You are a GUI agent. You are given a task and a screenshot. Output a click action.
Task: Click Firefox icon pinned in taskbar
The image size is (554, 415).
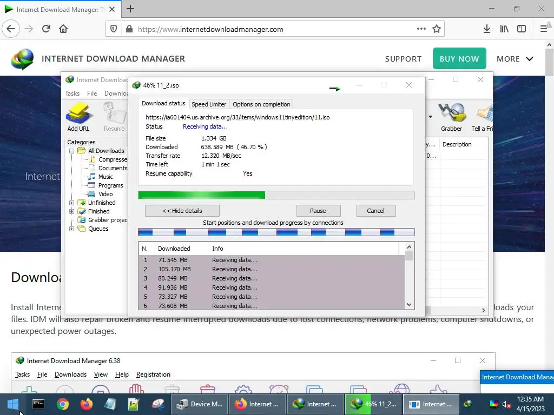point(86,404)
